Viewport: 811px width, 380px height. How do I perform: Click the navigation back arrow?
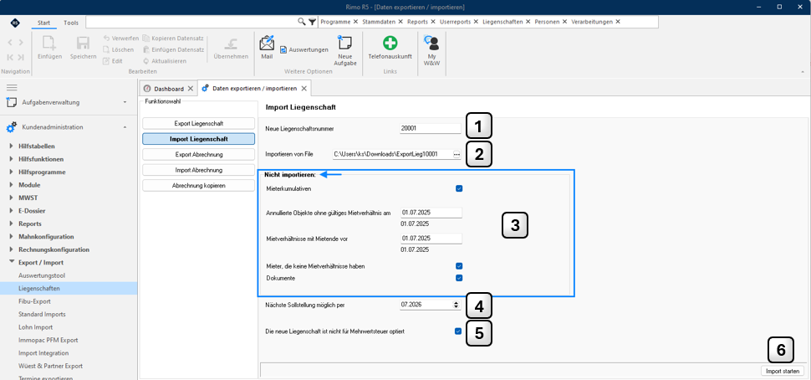pos(10,43)
